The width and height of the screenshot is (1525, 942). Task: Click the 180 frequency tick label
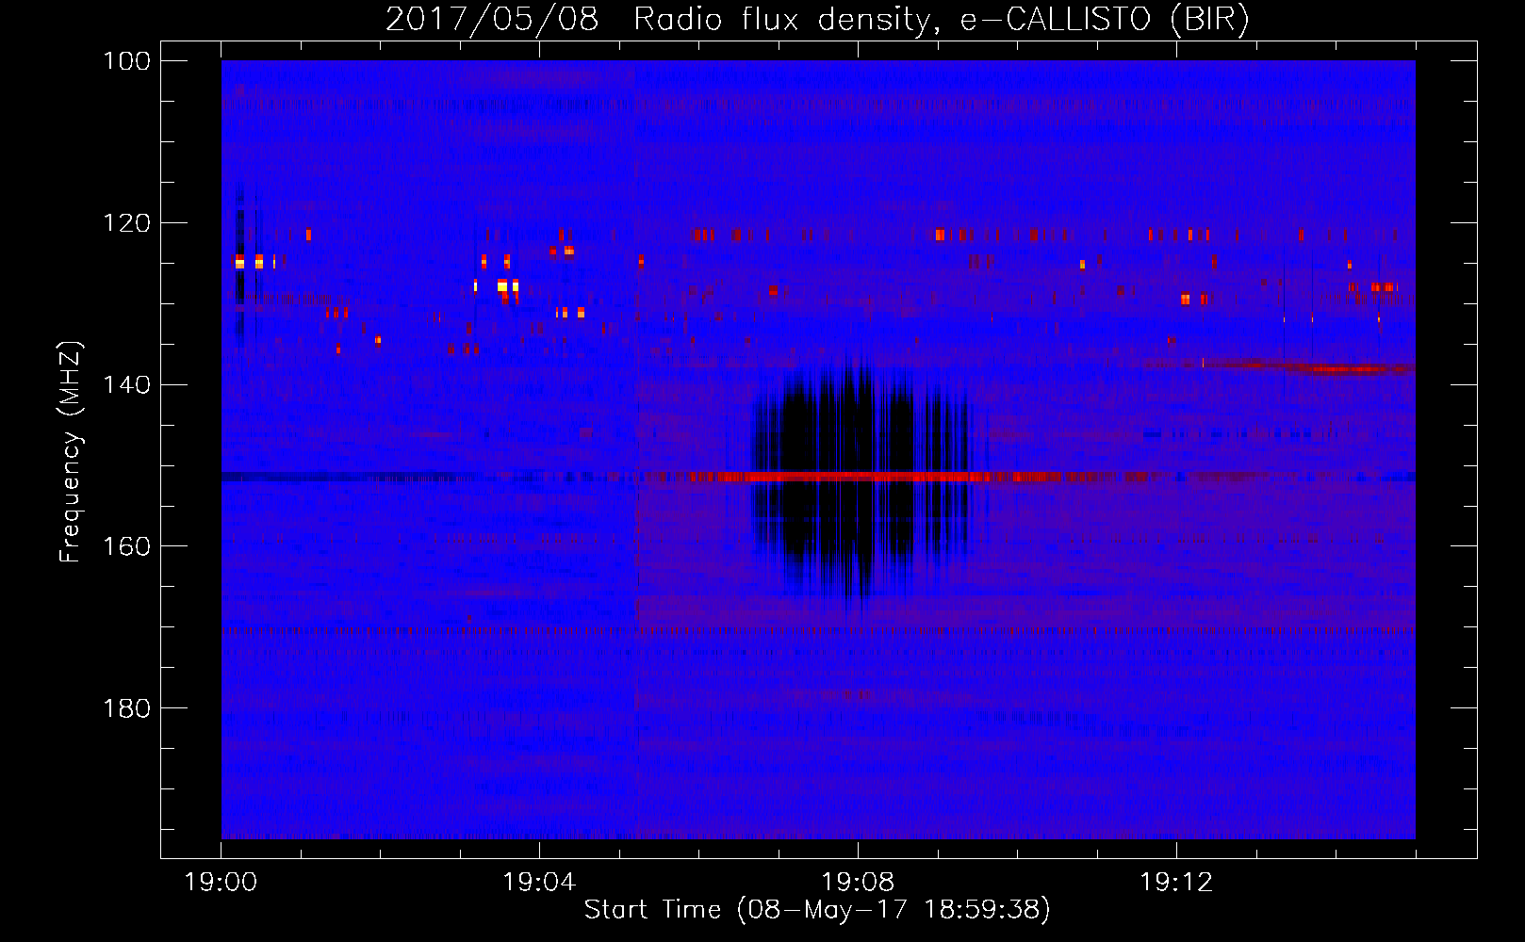127,708
